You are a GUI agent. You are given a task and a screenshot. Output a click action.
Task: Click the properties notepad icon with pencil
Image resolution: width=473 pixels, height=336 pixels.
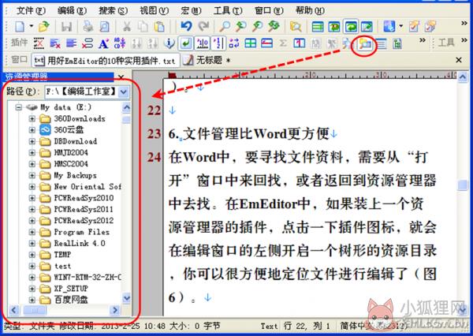click(x=414, y=27)
